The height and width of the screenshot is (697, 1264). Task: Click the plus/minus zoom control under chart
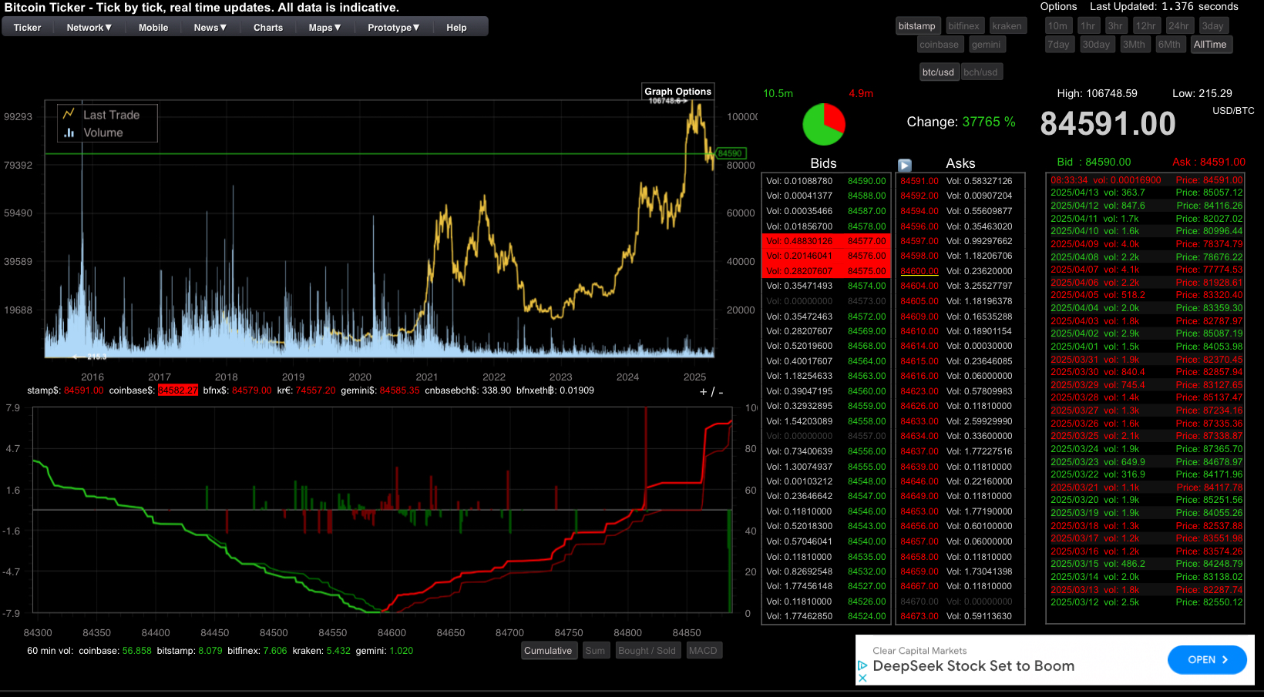click(x=711, y=392)
